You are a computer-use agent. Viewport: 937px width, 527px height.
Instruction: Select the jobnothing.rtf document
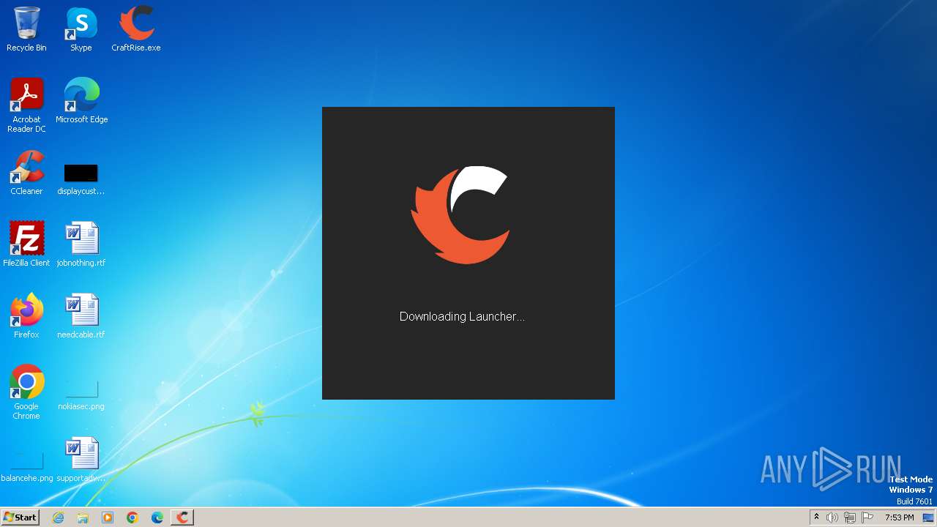click(81, 244)
